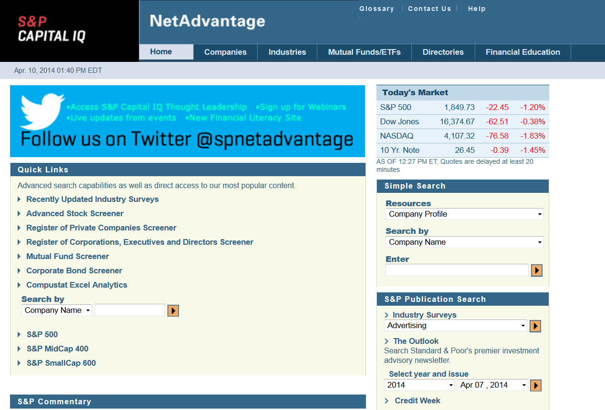This screenshot has width=605, height=410.
Task: Expand the Industry Surveys Advertising dropdown
Action: tap(455, 326)
